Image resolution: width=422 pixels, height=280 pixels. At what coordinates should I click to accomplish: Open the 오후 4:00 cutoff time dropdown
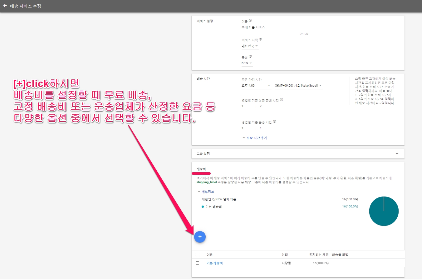[x=256, y=86]
